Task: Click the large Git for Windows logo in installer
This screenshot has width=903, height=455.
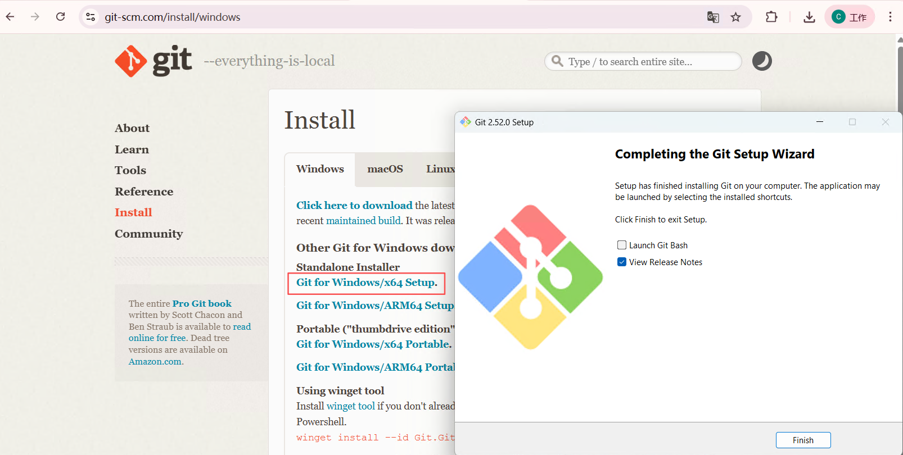Action: (530, 277)
